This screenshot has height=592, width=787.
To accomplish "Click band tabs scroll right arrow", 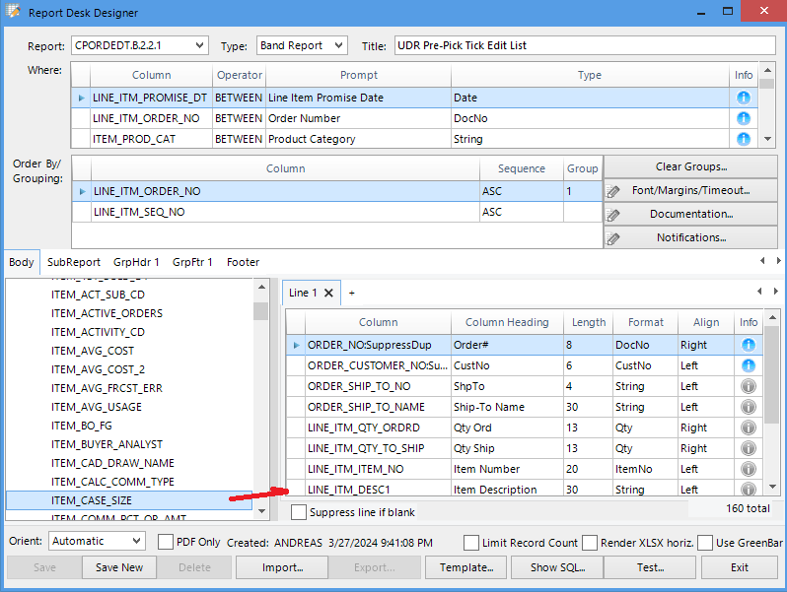I will pos(778,261).
